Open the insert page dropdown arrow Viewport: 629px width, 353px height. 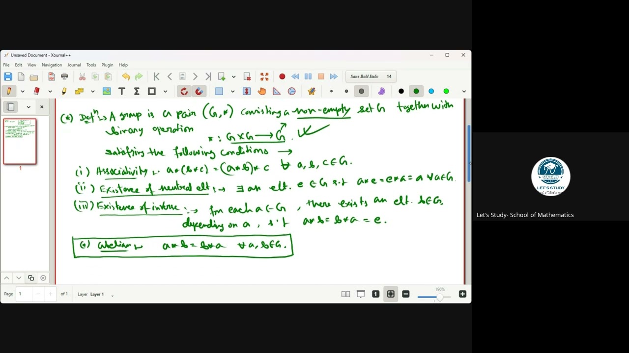[x=233, y=76]
